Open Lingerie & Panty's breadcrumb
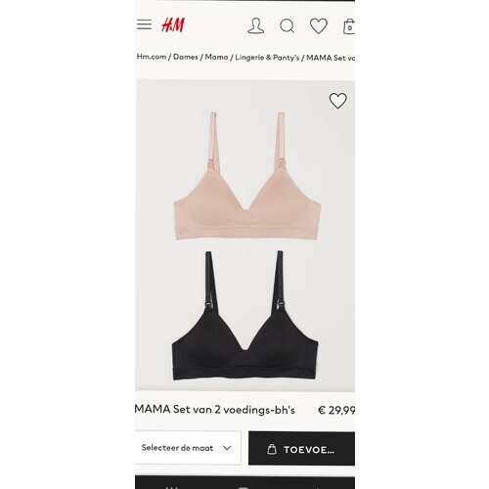 (267, 58)
